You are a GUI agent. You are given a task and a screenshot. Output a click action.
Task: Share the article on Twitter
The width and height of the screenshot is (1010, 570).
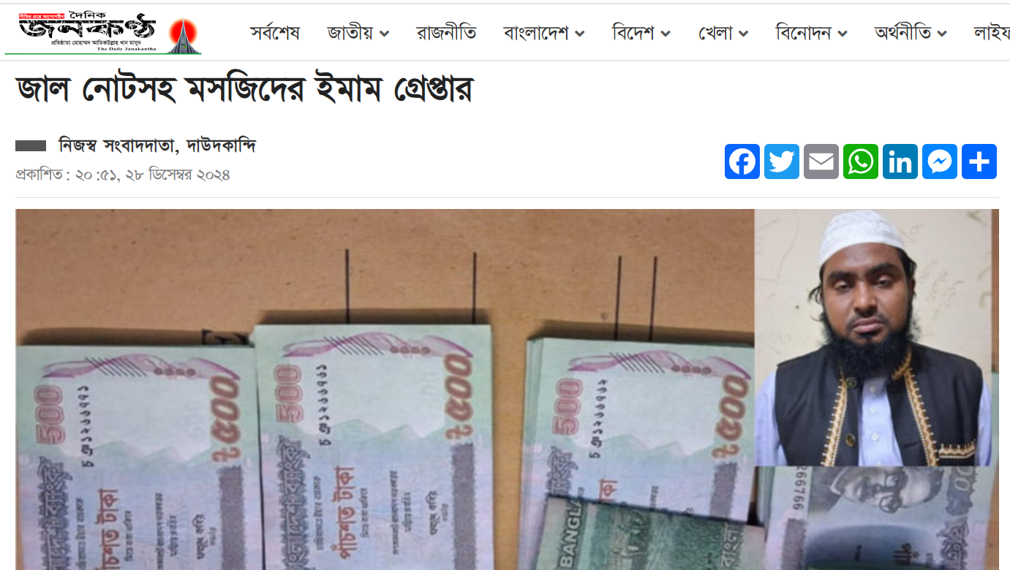782,161
